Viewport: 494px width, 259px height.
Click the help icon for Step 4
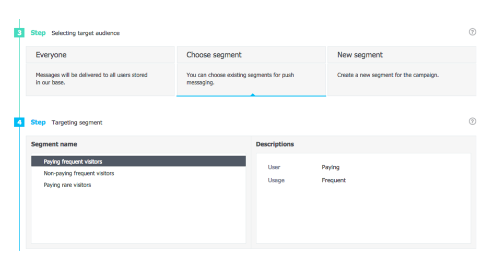point(473,121)
